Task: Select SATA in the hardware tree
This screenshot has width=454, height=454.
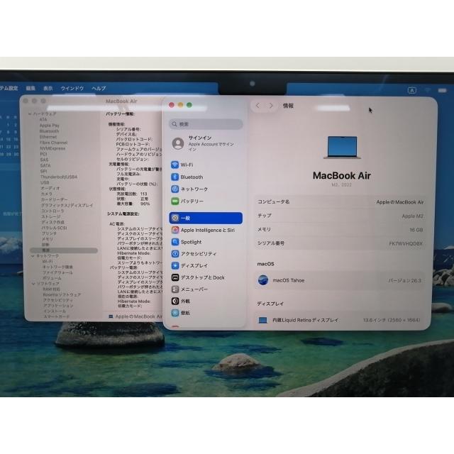Action: [45, 165]
